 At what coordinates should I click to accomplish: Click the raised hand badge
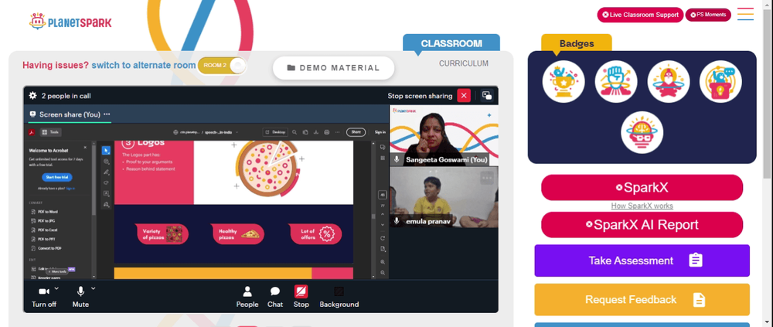point(616,81)
